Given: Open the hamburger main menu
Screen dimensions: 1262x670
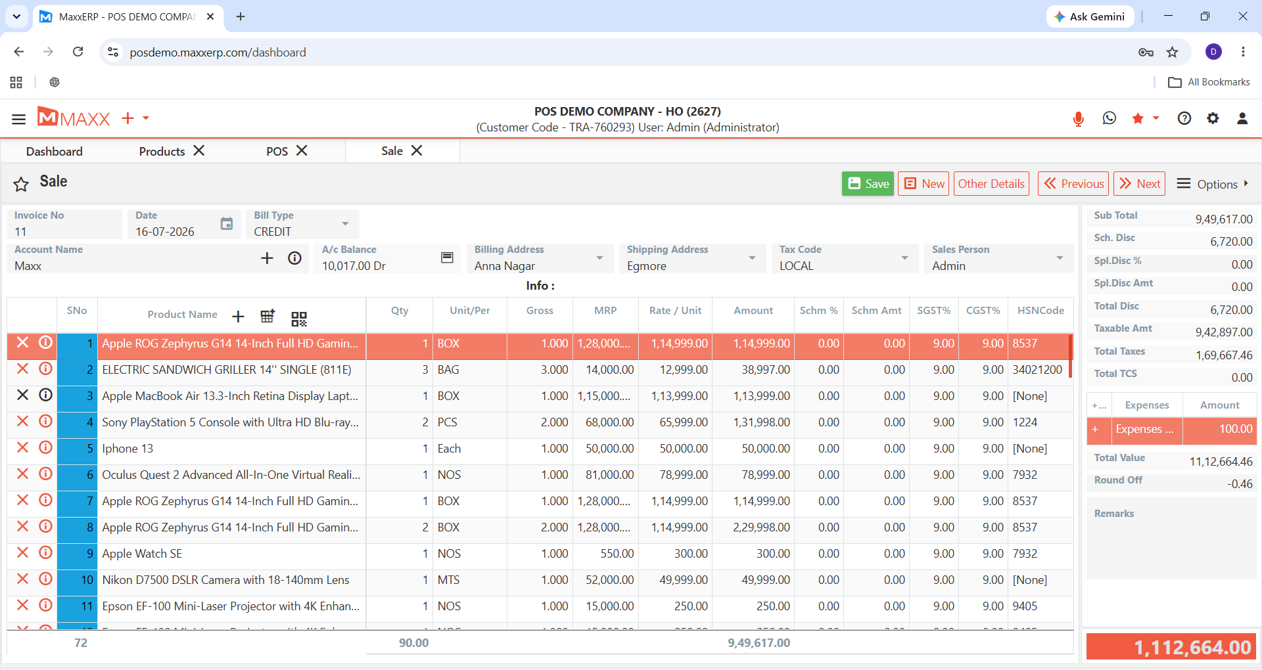Looking at the screenshot, I should (x=18, y=119).
